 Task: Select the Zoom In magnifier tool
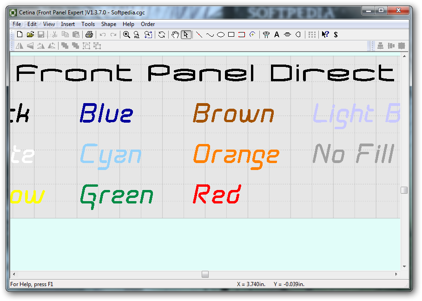(126, 34)
